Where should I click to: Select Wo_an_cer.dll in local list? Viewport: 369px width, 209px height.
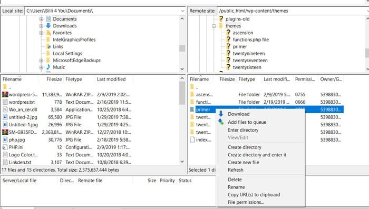click(23, 110)
